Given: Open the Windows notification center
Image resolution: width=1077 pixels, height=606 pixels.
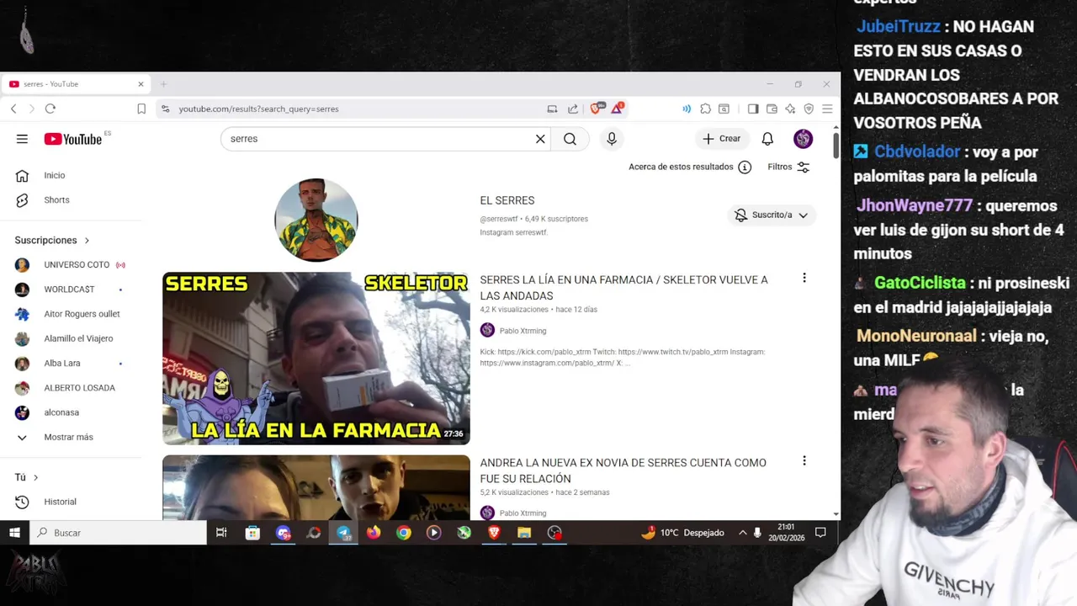Looking at the screenshot, I should point(820,533).
